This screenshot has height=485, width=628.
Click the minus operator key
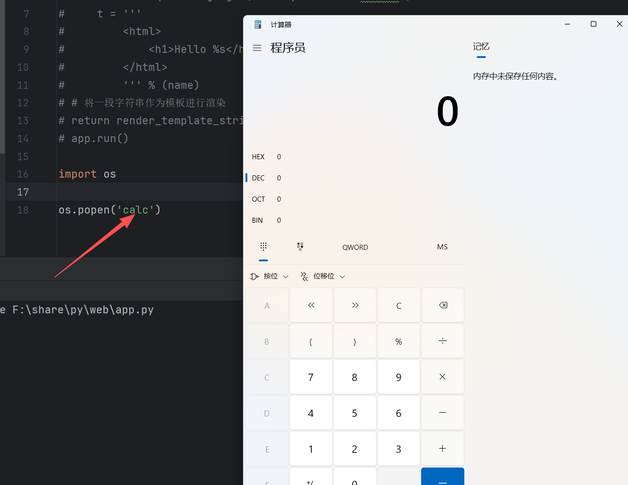(443, 413)
